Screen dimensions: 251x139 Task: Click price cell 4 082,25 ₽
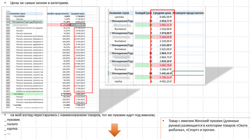[166, 82]
